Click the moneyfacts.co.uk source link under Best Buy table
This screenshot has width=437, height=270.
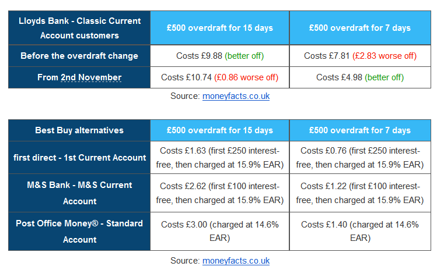pos(236,261)
